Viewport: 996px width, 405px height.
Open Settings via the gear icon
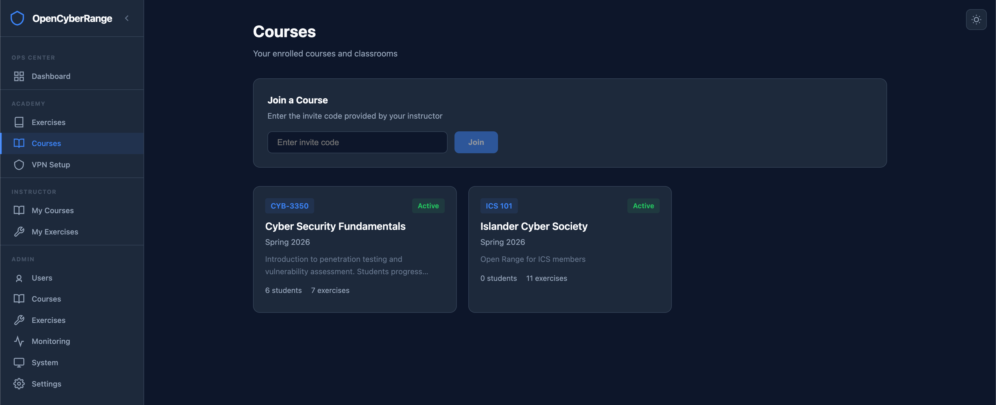pos(19,384)
